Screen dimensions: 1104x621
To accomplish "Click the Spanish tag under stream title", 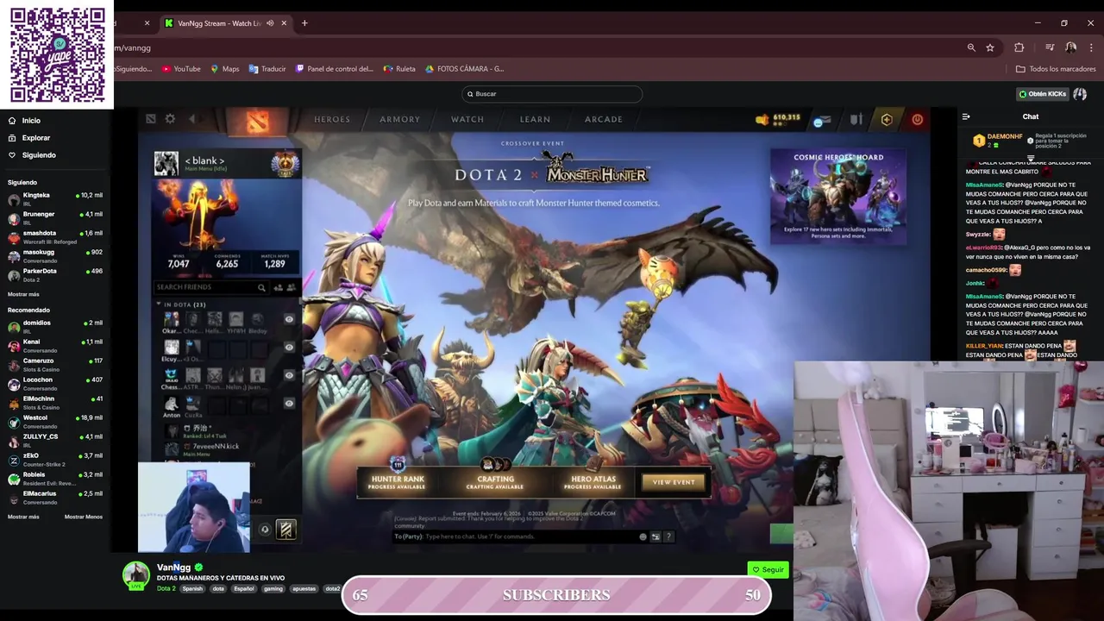I will coord(192,589).
